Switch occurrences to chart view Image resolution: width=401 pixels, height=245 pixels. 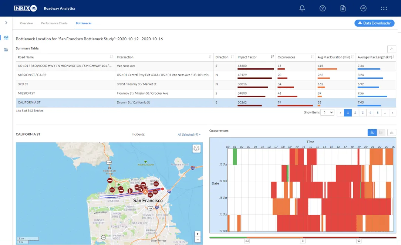pos(372,132)
